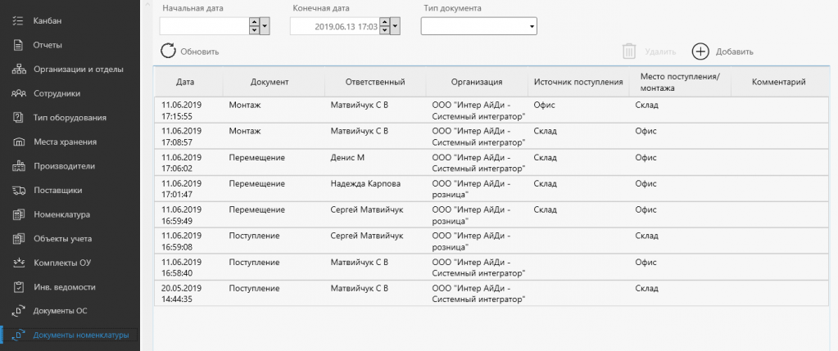Click the Места хранения warehouse icon
The image size is (838, 351).
pyautogui.click(x=18, y=142)
